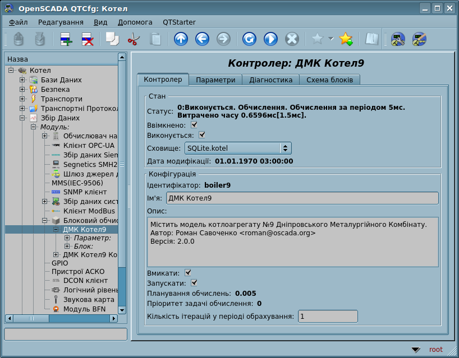Switch to the Діагностика tab

pyautogui.click(x=270, y=80)
